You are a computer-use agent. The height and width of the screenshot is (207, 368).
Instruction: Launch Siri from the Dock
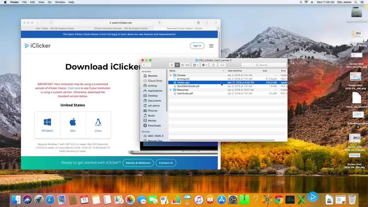pos(27,200)
